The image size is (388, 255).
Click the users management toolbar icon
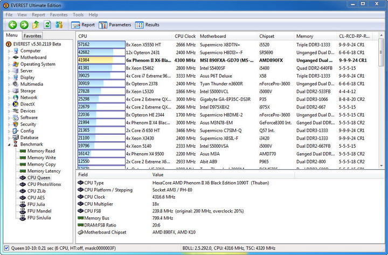click(59, 25)
